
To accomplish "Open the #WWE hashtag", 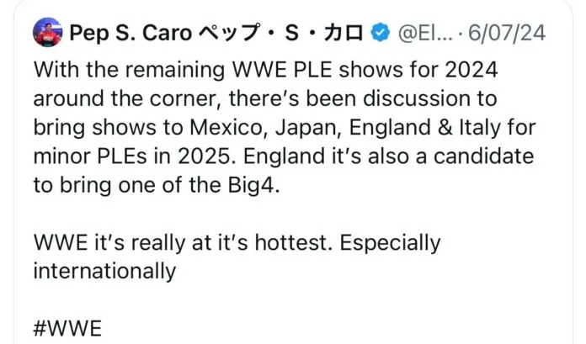I will 67,329.
